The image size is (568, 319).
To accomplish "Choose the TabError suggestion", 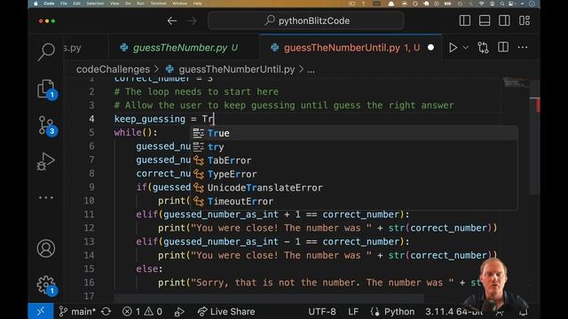I will tap(353, 160).
